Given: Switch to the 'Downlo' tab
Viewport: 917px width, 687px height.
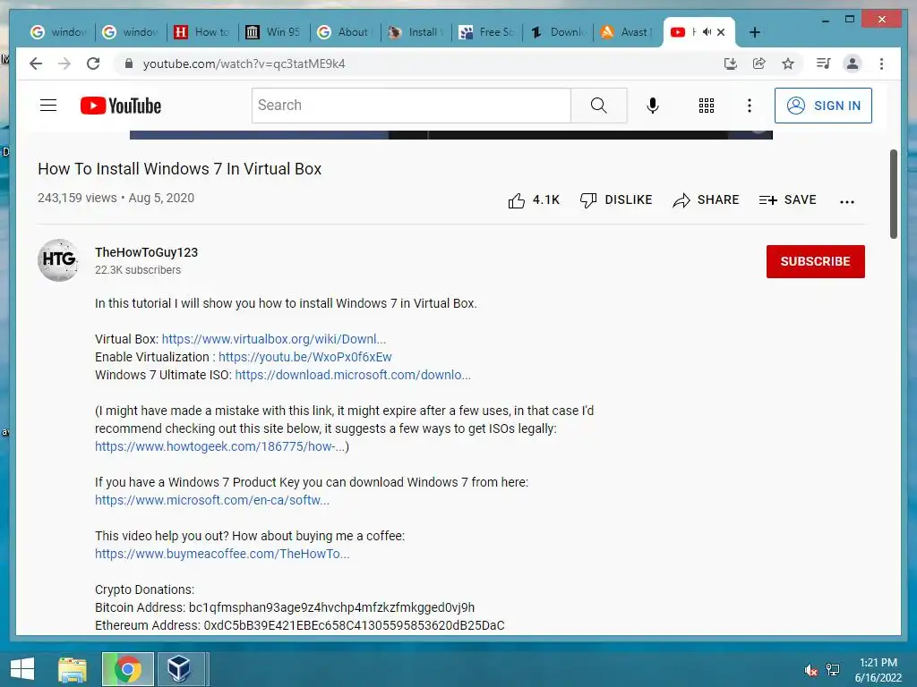Looking at the screenshot, I should click(x=559, y=32).
